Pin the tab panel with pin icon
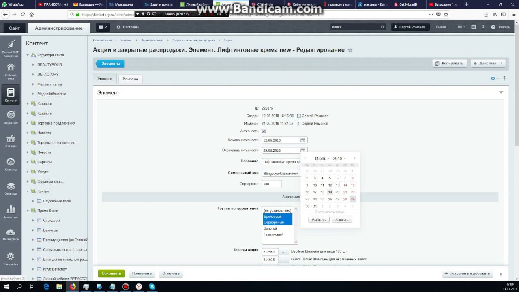The width and height of the screenshot is (519, 292). coord(504,78)
